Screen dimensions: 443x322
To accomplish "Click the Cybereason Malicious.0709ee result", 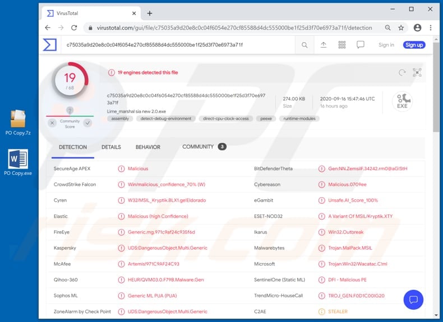I will (x=347, y=185).
